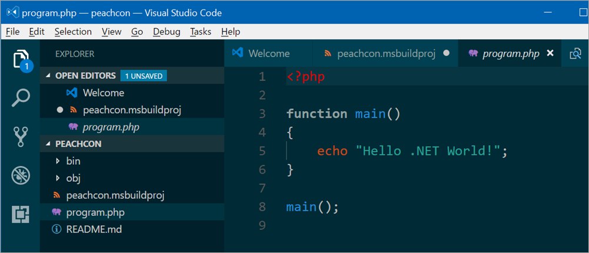This screenshot has height=253, width=589.
Task: Click the unsaved dot beside peachcon.msbuildproj in Open Editors
Action: pos(60,111)
